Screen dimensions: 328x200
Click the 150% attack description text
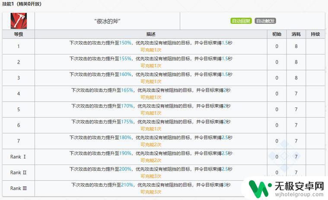click(x=151, y=43)
